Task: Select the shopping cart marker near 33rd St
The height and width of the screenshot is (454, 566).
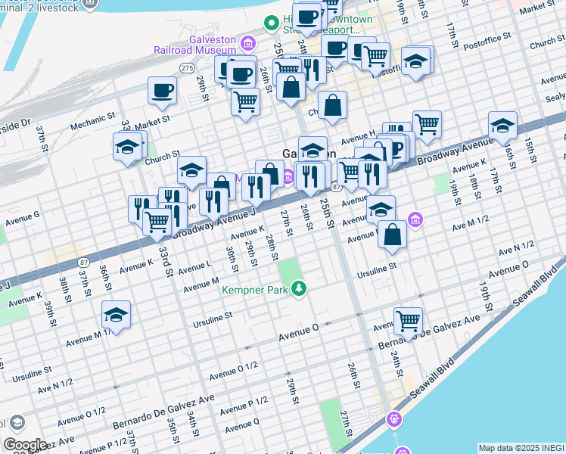Action: click(x=157, y=225)
